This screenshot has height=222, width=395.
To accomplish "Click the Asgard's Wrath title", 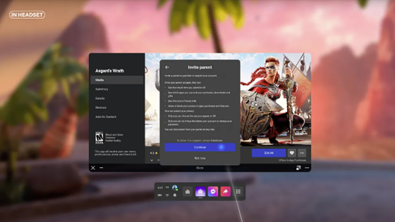I will (x=110, y=71).
